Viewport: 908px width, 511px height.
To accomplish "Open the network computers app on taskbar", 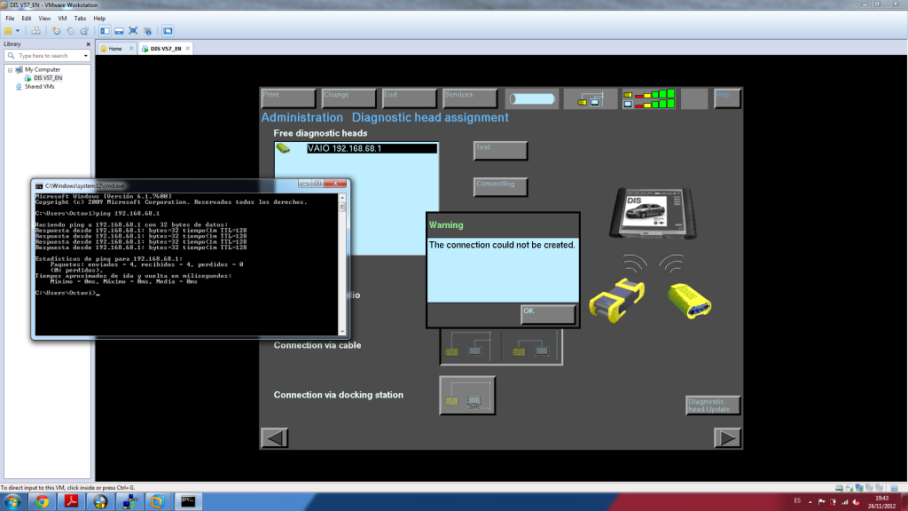I will pyautogui.click(x=129, y=502).
